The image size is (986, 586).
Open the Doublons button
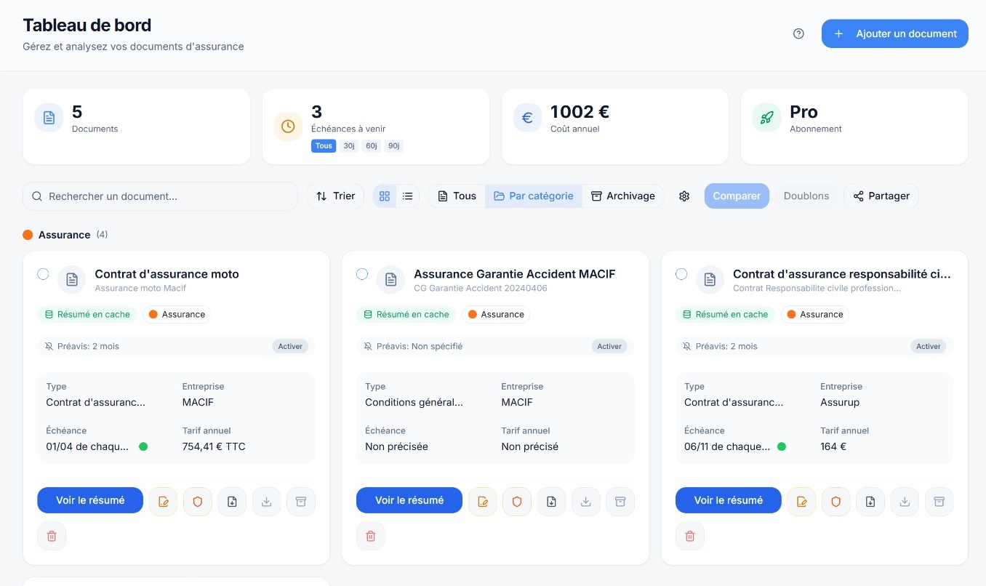(x=806, y=196)
